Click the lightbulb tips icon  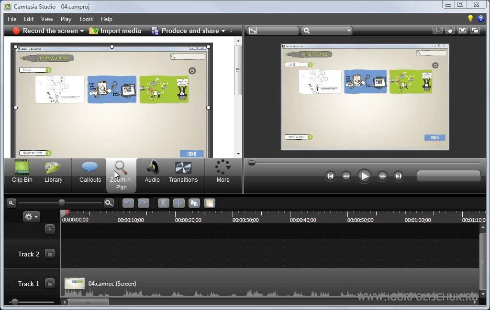tap(470, 19)
